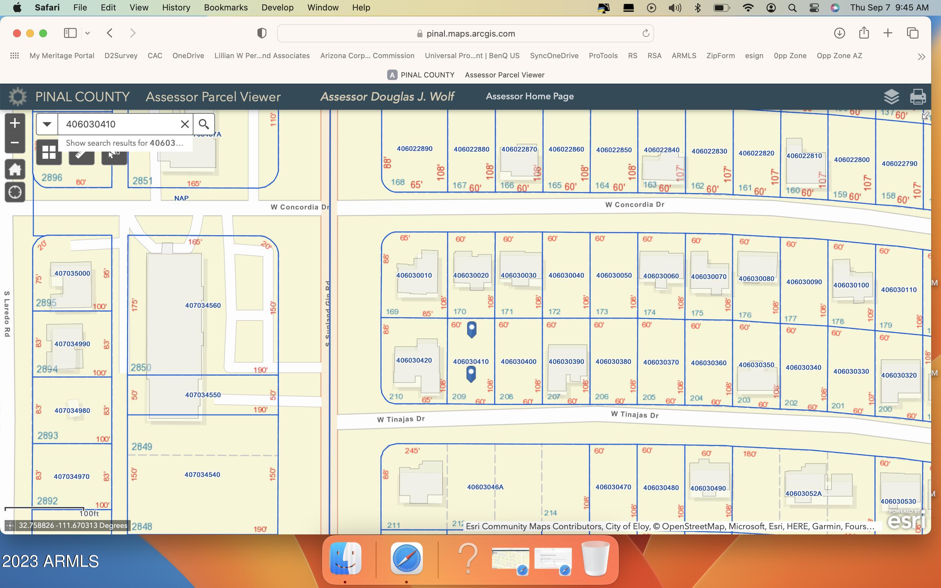Click the date and time clock
Screen dimensions: 941x588
point(889,8)
